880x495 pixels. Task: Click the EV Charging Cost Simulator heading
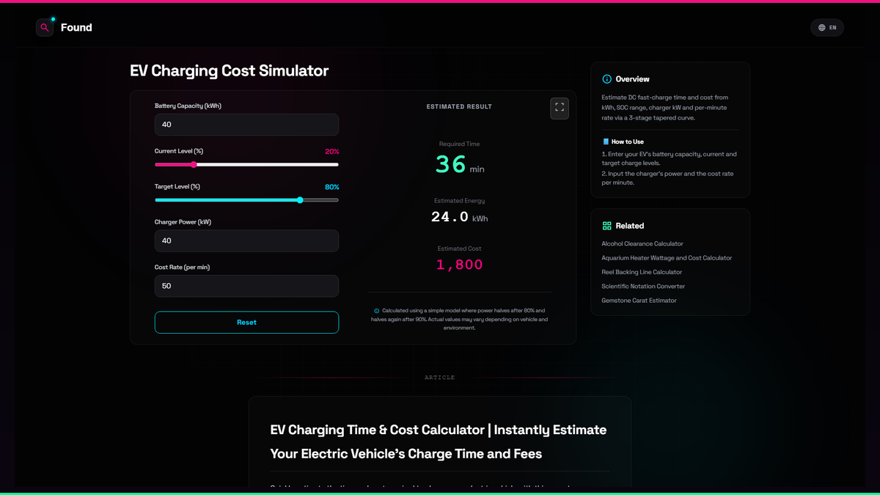point(230,71)
